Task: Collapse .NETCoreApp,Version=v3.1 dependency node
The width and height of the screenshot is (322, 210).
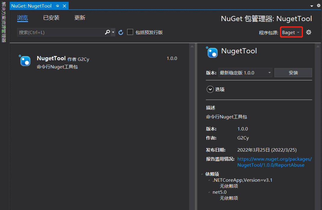Action: [209, 180]
